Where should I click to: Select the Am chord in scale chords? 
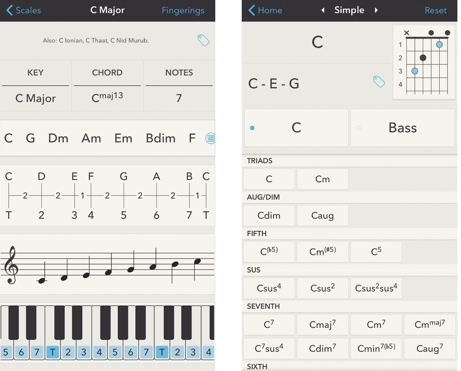tap(91, 138)
